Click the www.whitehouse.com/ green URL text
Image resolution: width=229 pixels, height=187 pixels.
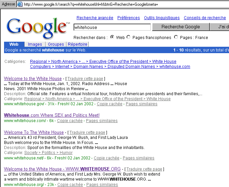[x=25, y=121]
